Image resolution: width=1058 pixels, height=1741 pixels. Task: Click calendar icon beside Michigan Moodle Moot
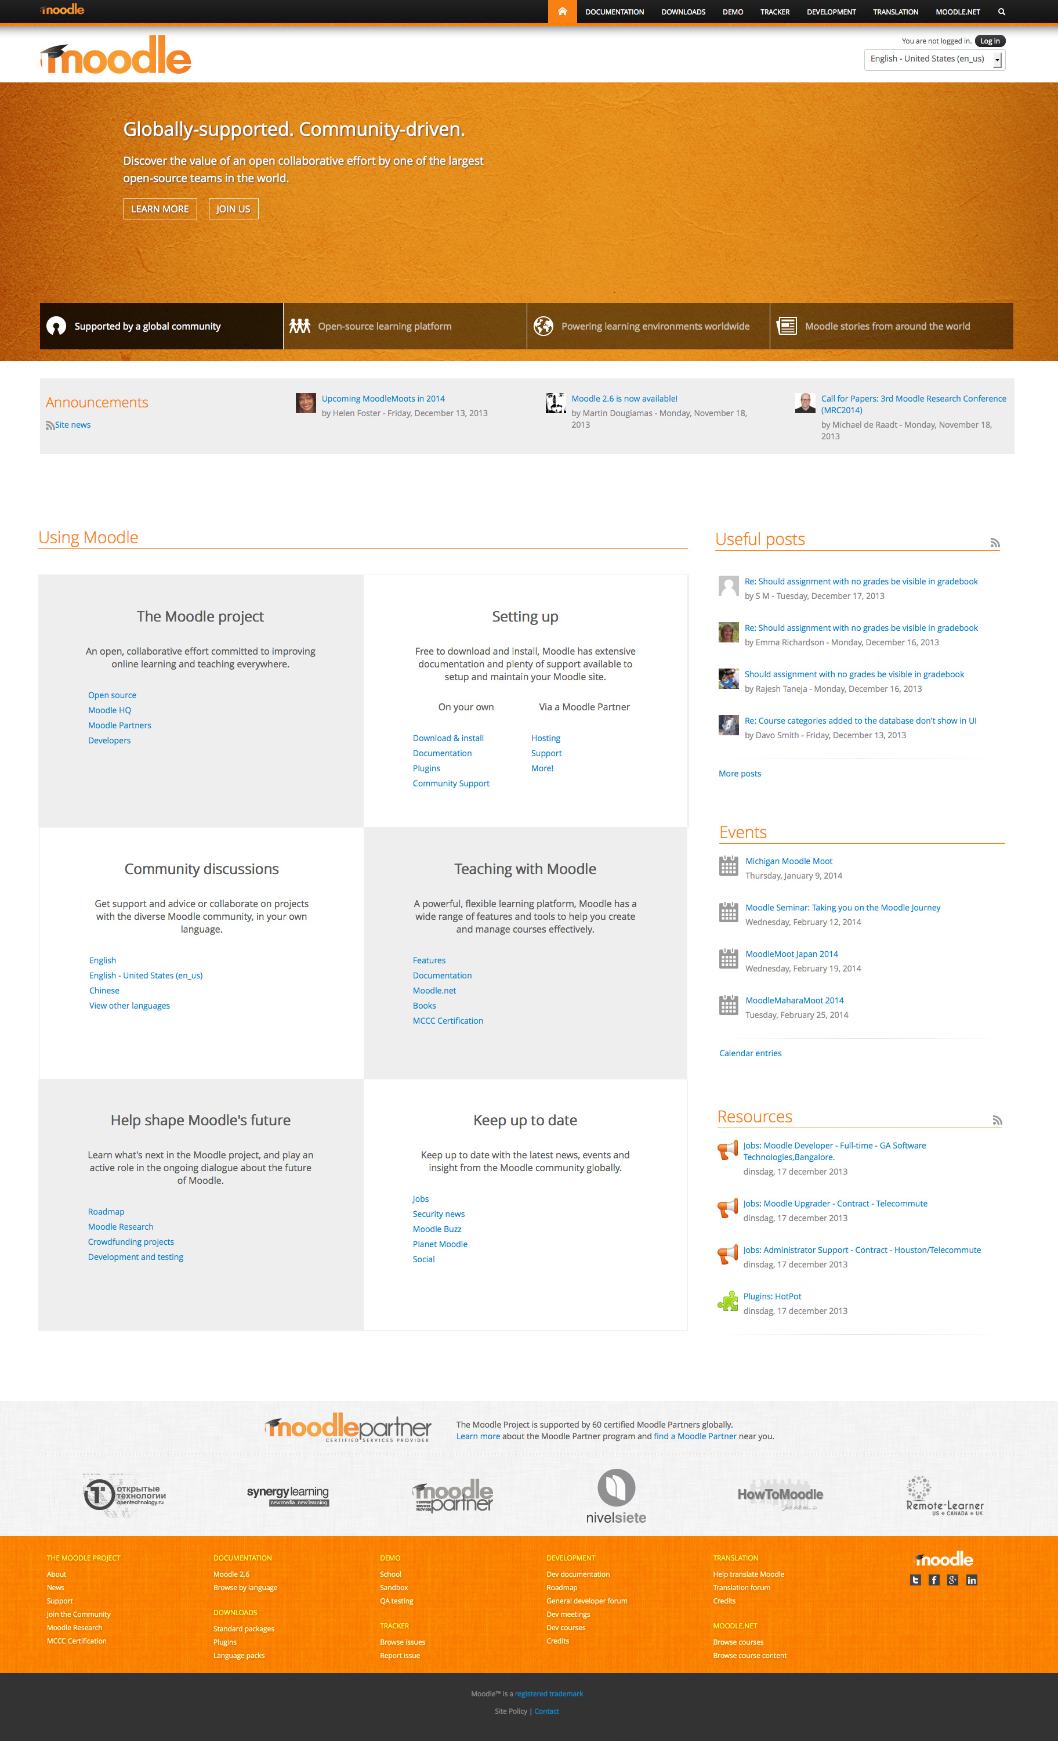728,865
